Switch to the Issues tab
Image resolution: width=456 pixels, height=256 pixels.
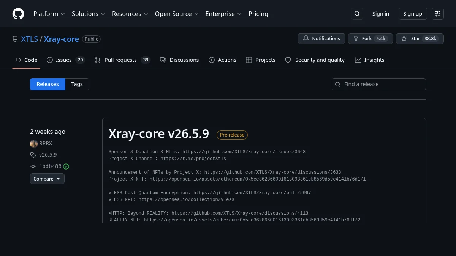[x=66, y=60]
